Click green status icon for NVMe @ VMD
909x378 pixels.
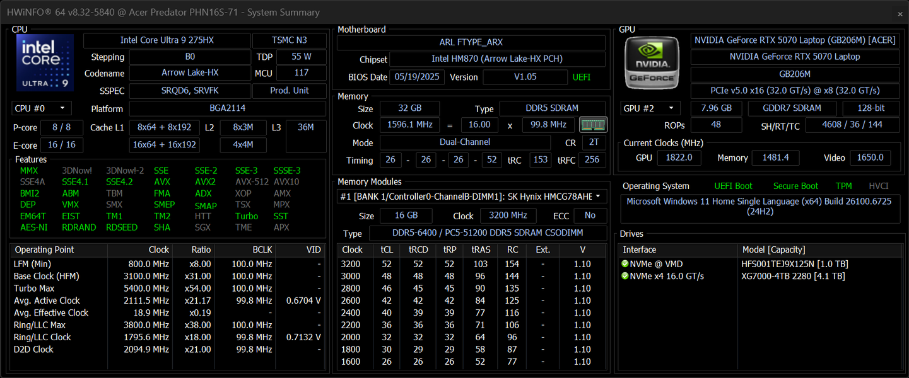[x=625, y=264]
